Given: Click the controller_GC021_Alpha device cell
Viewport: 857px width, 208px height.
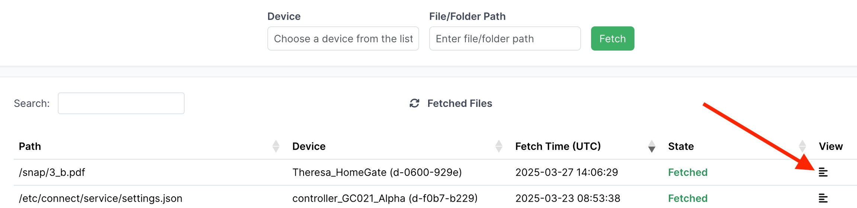Looking at the screenshot, I should (385, 198).
